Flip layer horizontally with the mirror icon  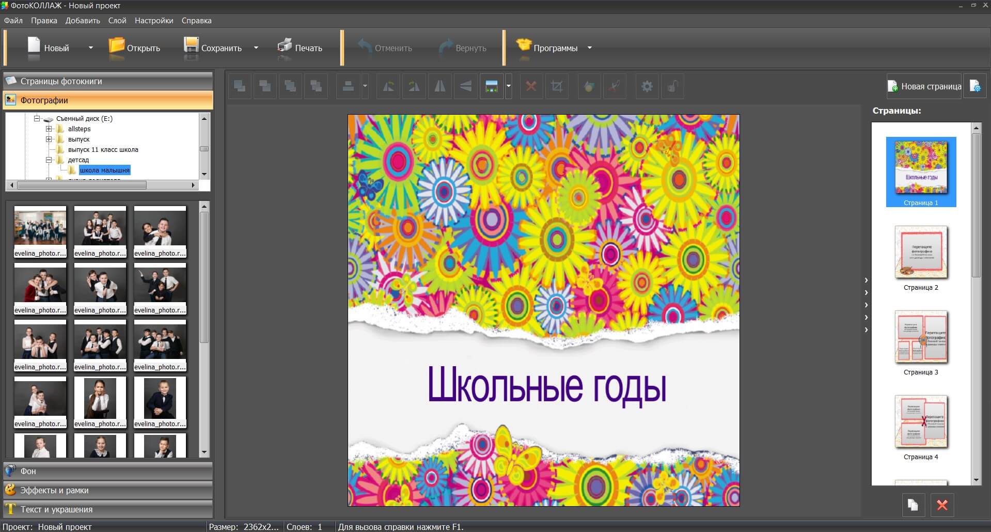coord(440,86)
